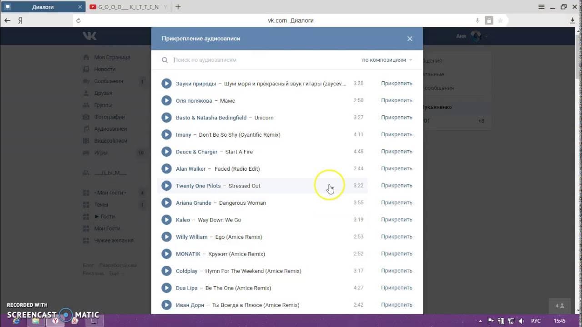
Task: Attach Оля полякова Маме
Action: point(396,100)
